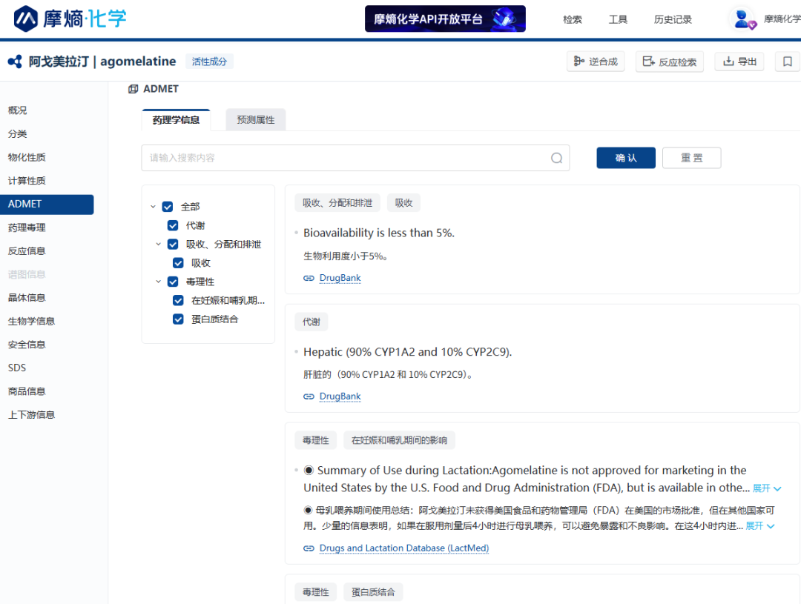Open the 摩熵化学API开放平台 banner
The height and width of the screenshot is (604, 801).
(445, 19)
